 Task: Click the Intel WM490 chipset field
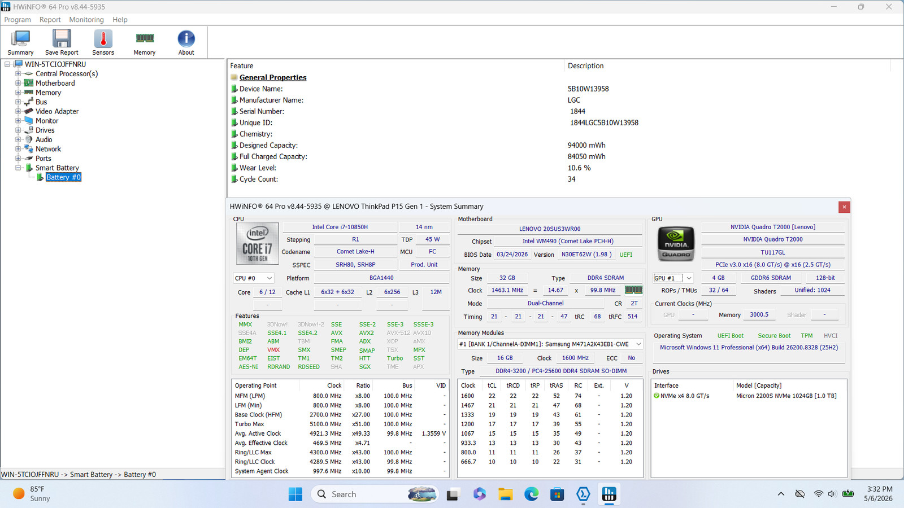(x=568, y=242)
